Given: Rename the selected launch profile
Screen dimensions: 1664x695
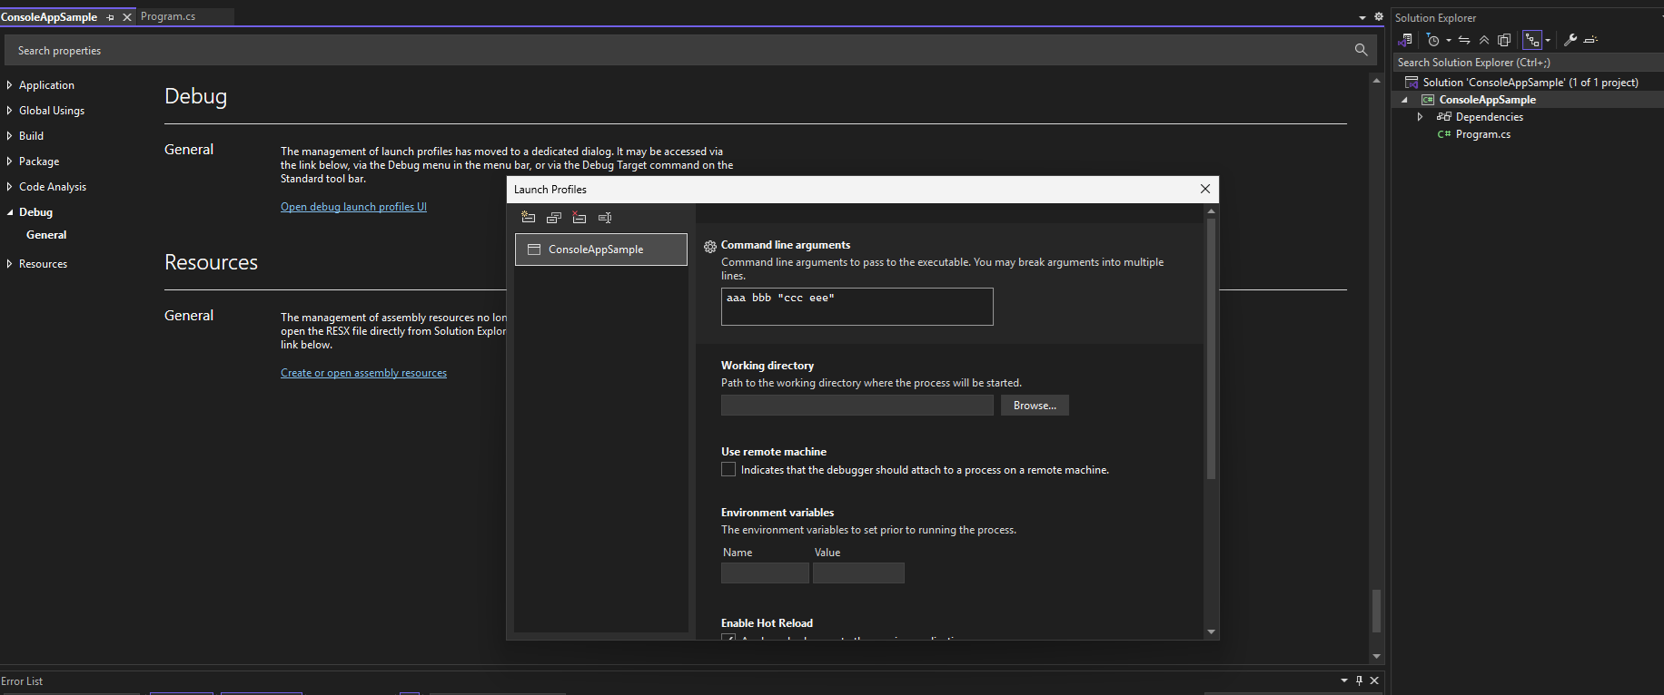Looking at the screenshot, I should 605,217.
